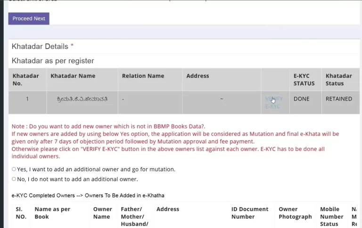Click the Proceed Next button
The image size is (362, 228).
coord(29,18)
